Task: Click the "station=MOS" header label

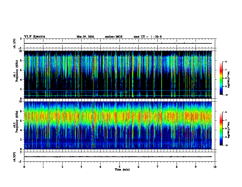Action: coord(114,37)
